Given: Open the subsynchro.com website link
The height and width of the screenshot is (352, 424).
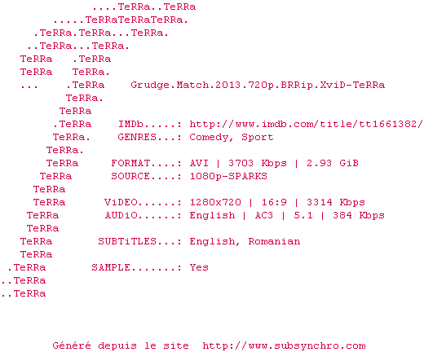Looking at the screenshot, I should [284, 345].
